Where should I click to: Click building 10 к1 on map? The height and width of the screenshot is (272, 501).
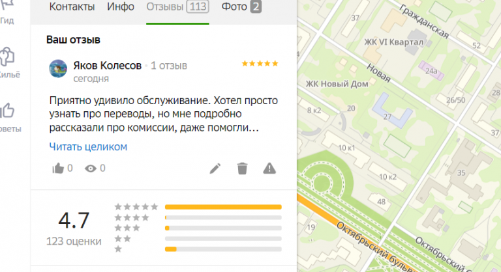click(346, 148)
